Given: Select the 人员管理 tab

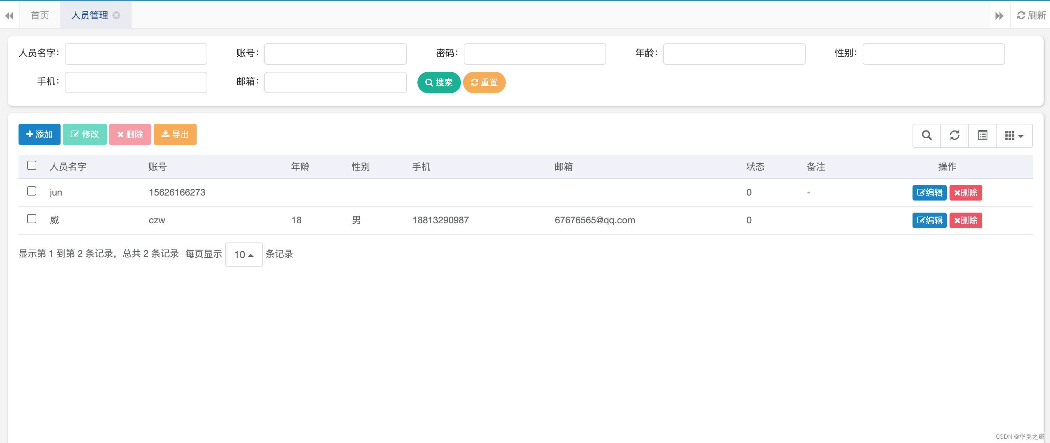Looking at the screenshot, I should [89, 15].
